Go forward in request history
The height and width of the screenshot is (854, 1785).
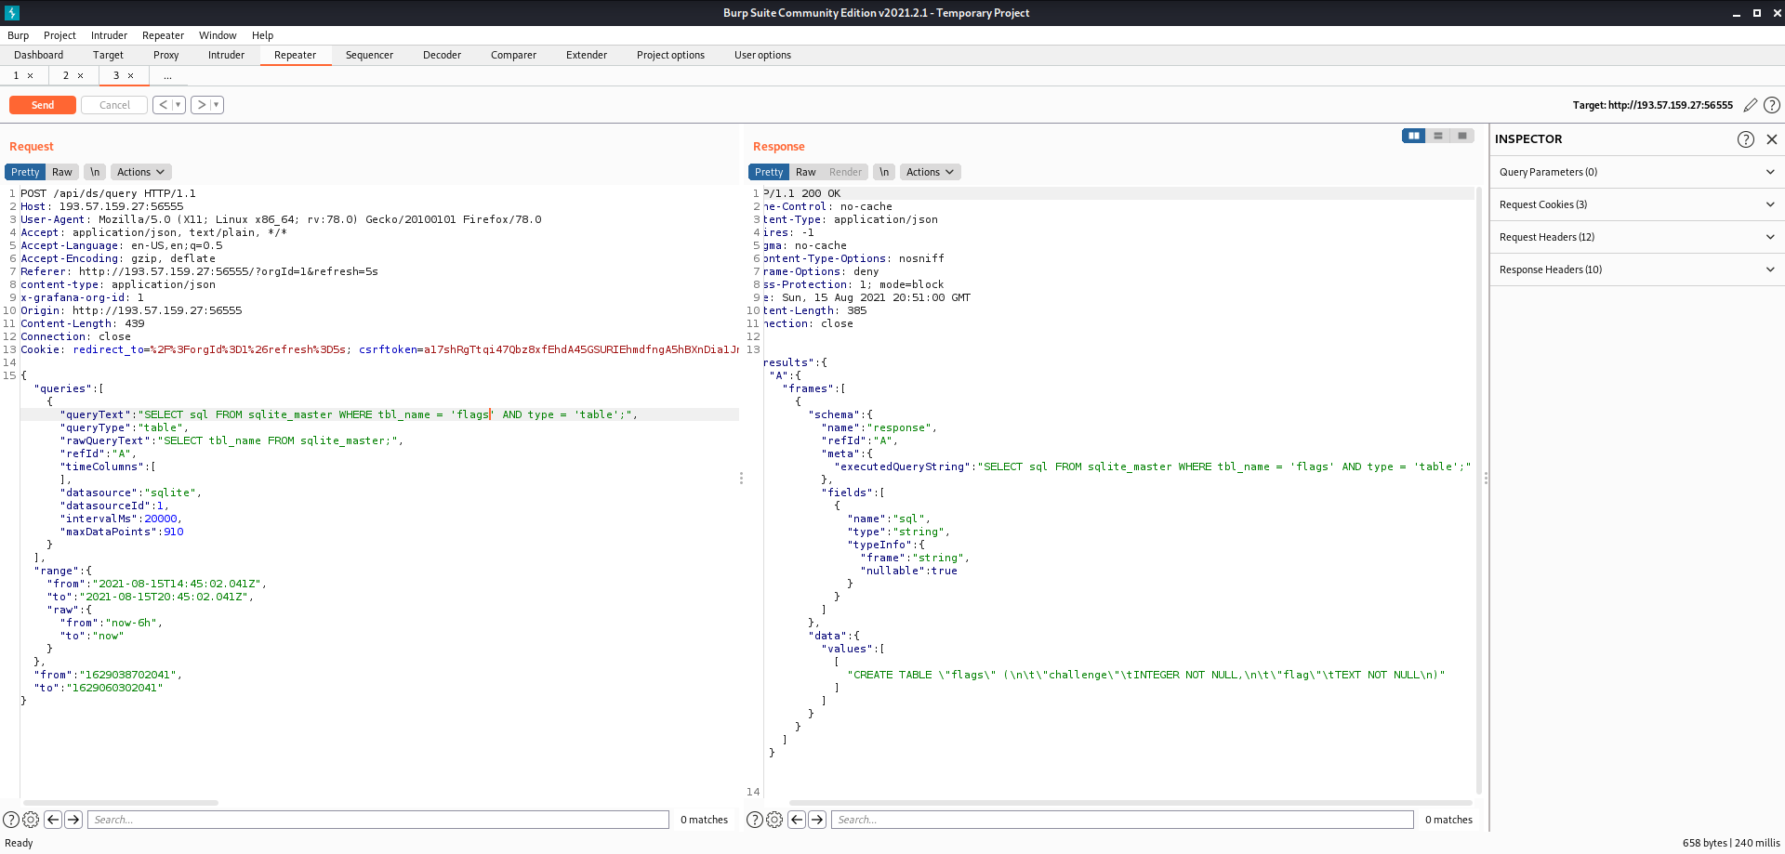202,105
